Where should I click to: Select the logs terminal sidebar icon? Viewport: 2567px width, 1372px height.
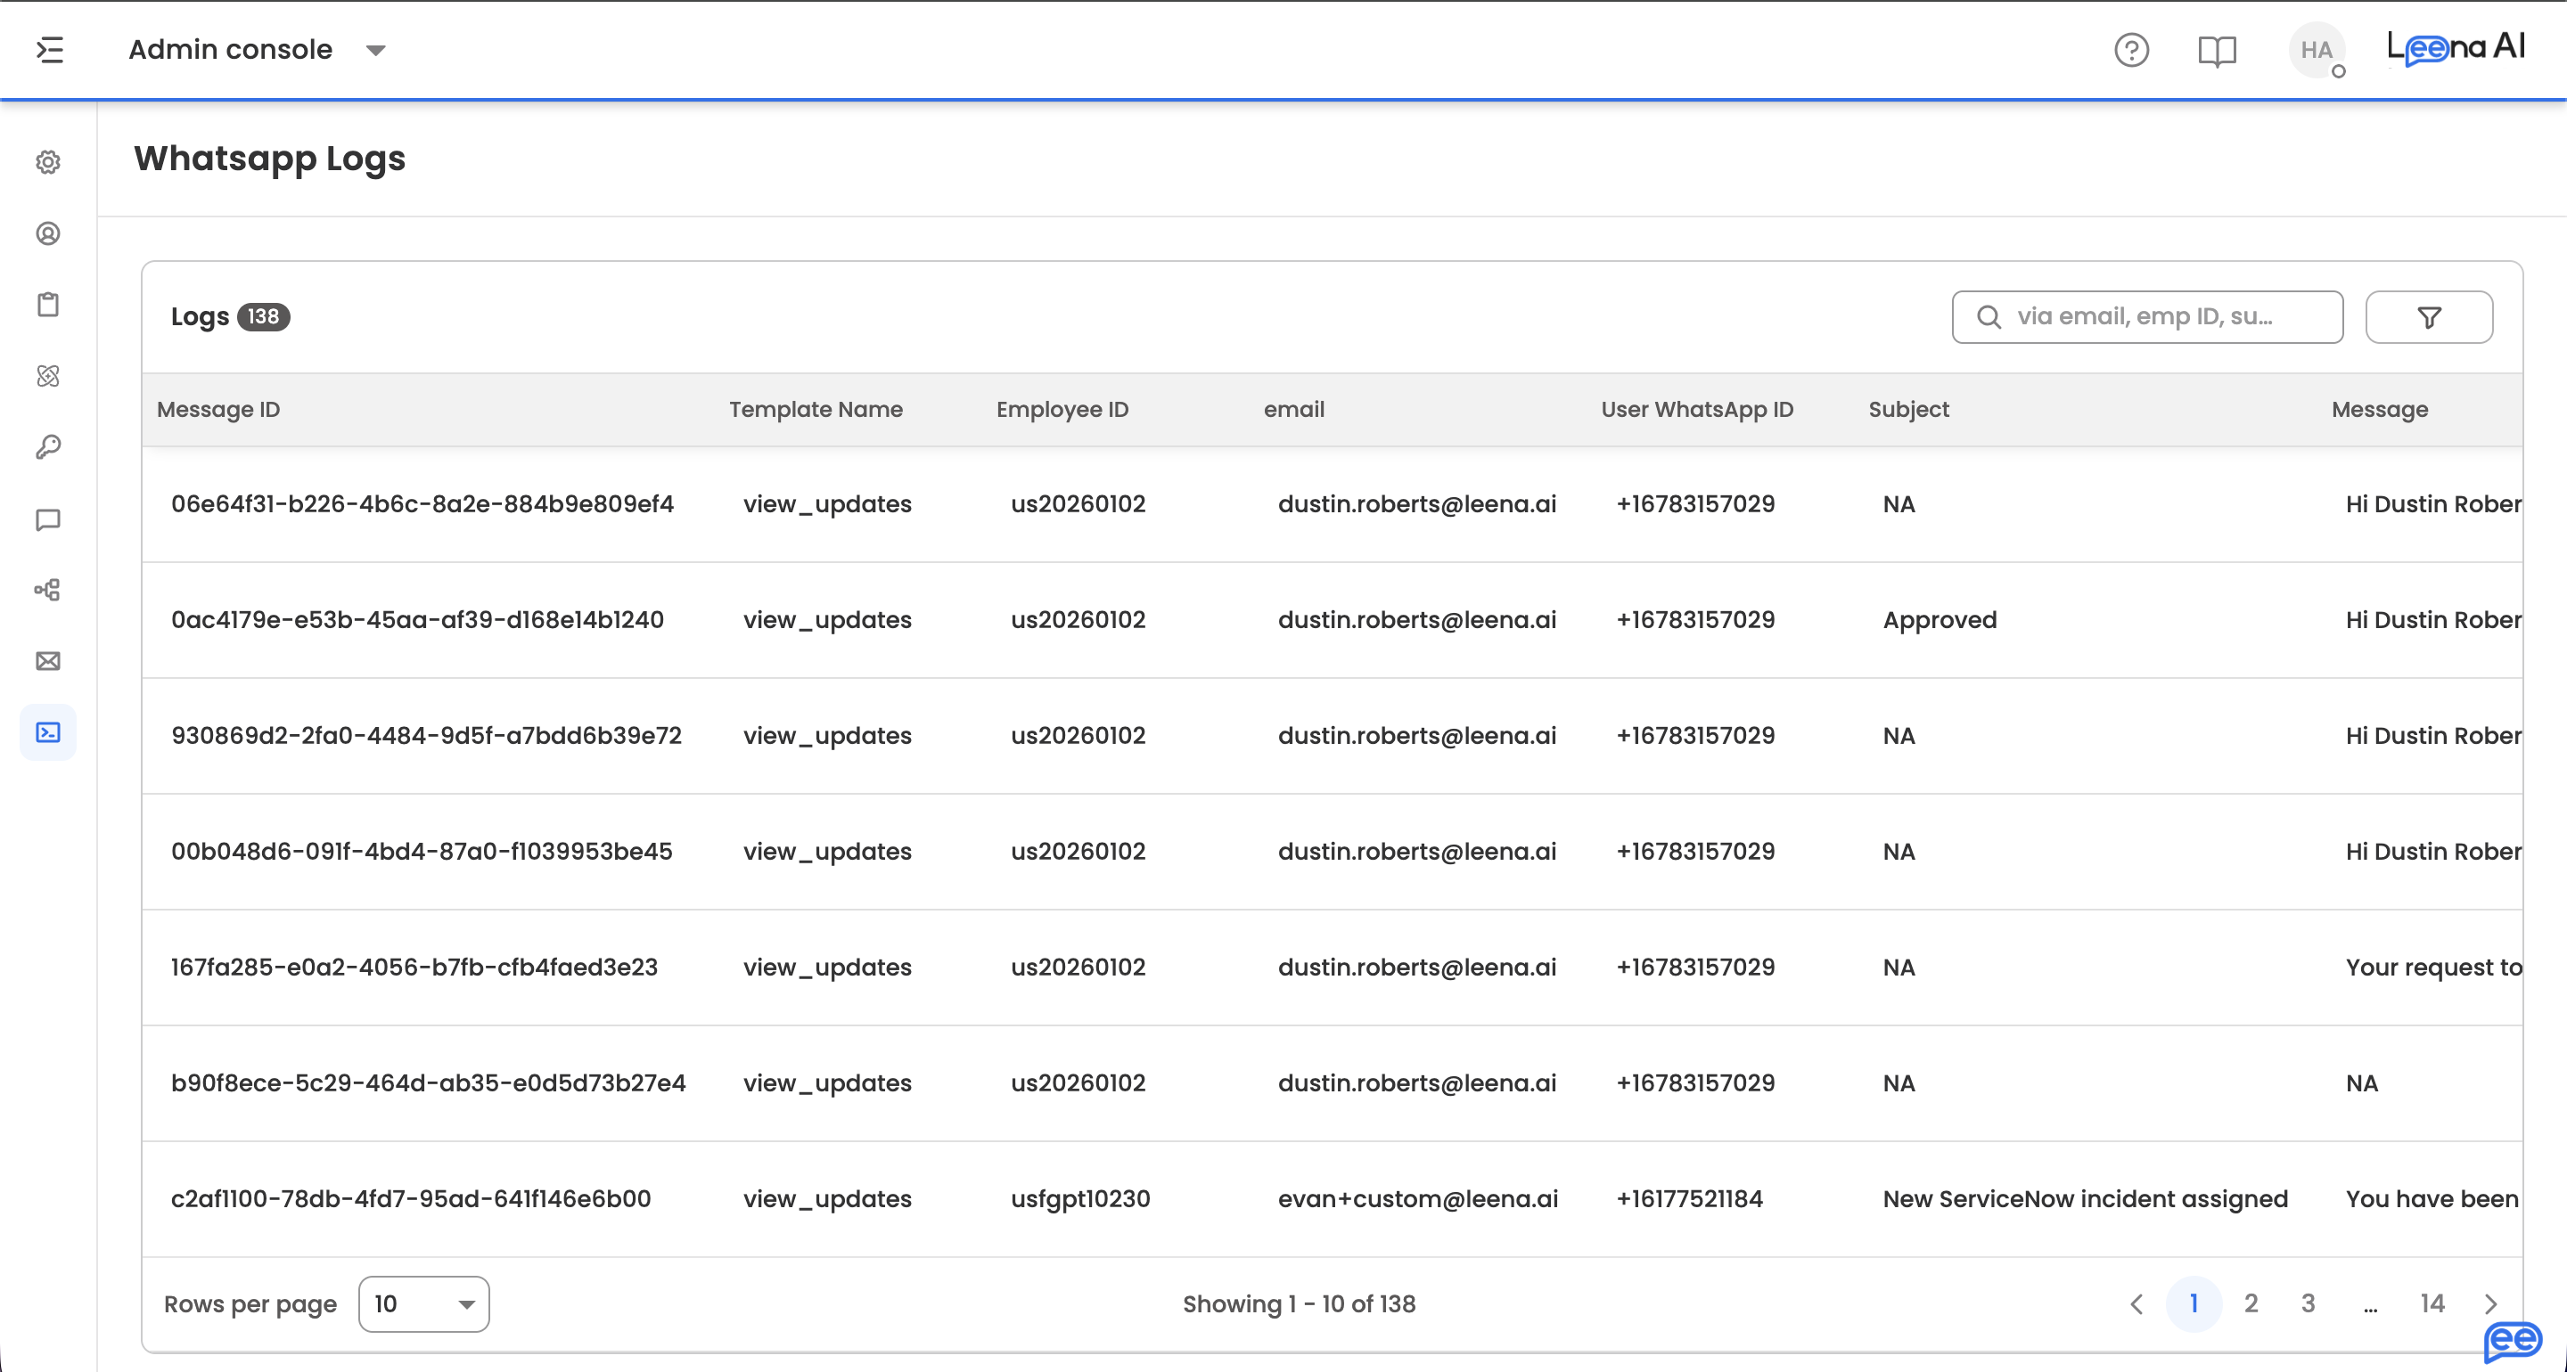coord(48,732)
